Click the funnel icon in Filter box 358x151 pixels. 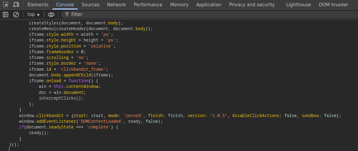(67, 15)
